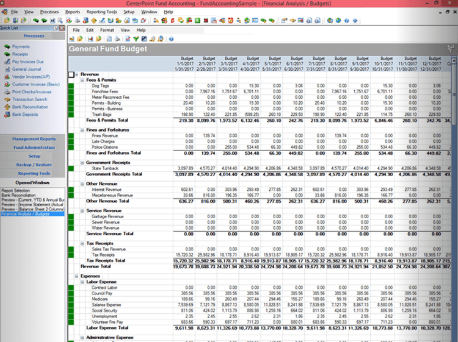Open the Edit menu in report window
458x342 pixels.
click(x=90, y=30)
